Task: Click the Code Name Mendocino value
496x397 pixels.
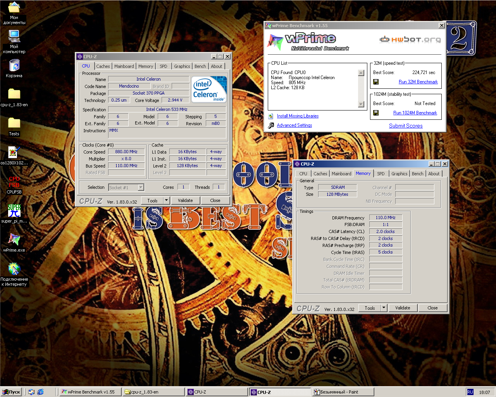Action: tap(129, 86)
